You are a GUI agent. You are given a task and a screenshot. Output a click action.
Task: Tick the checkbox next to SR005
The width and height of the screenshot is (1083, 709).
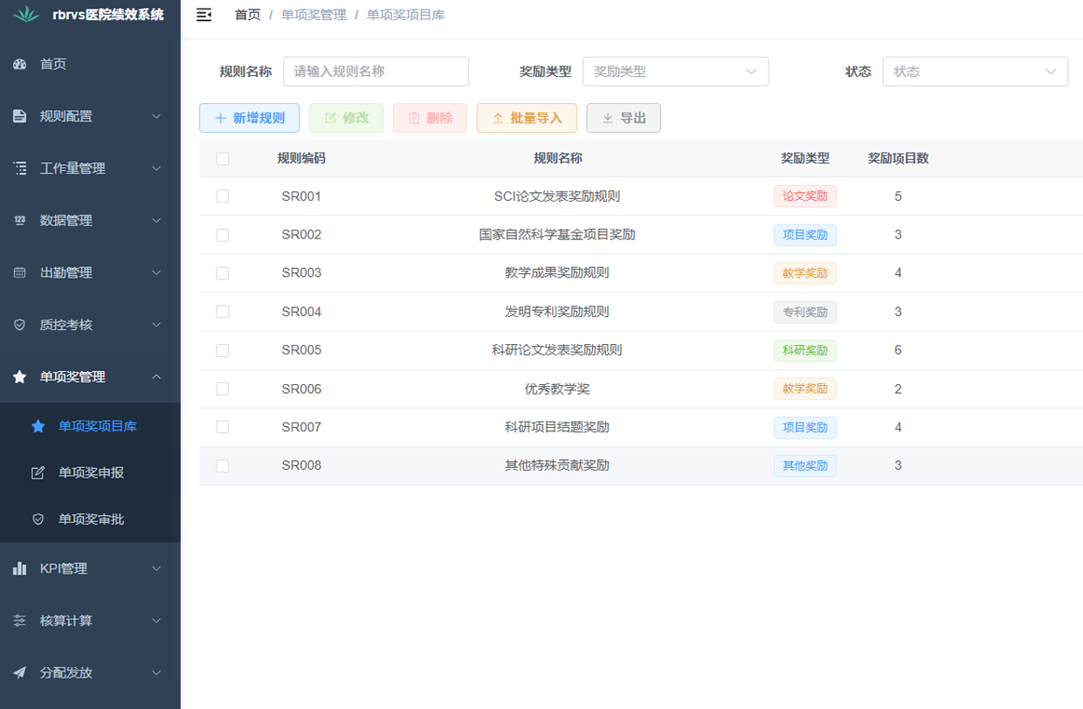click(222, 349)
